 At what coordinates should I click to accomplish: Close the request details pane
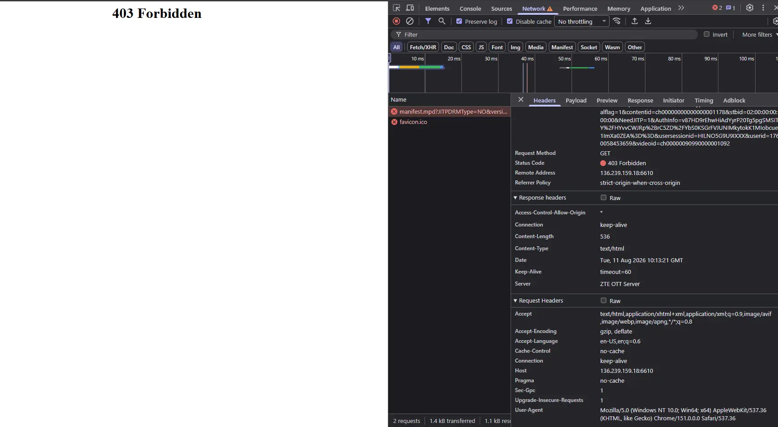[x=521, y=99]
